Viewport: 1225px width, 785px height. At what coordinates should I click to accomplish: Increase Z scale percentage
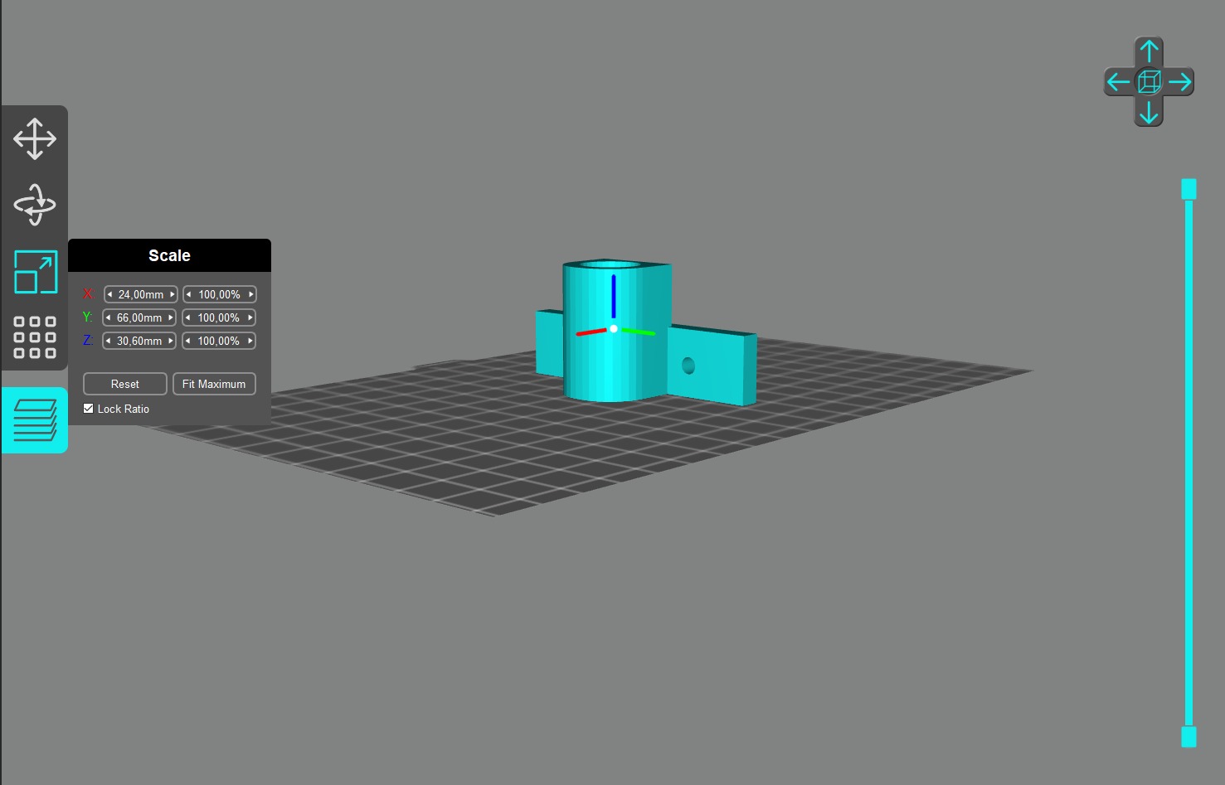click(250, 341)
